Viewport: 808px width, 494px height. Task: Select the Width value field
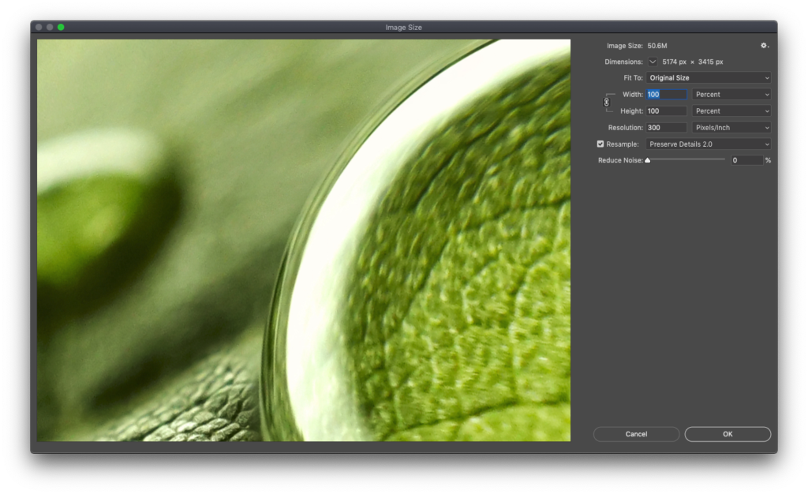click(665, 94)
